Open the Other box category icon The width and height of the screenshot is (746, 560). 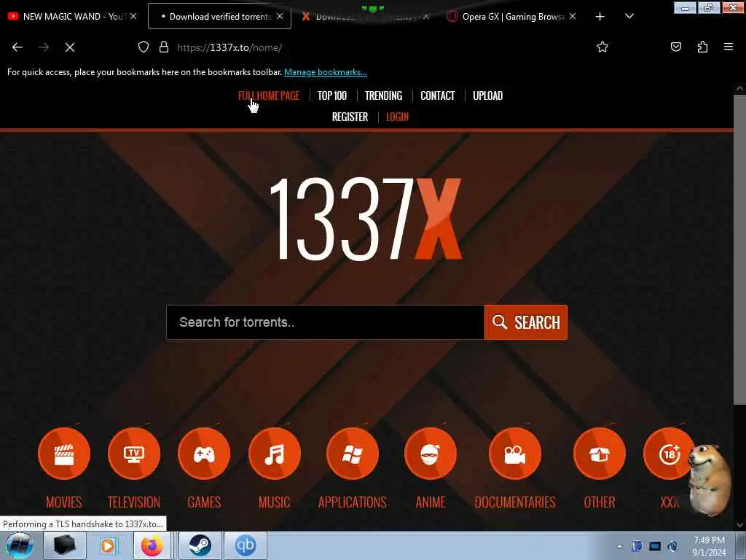[x=600, y=454]
